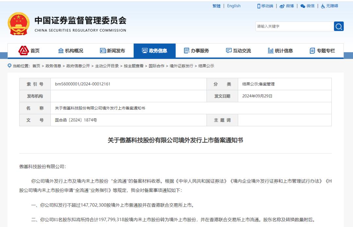Click the form icon beside 办事服务

click(x=187, y=51)
